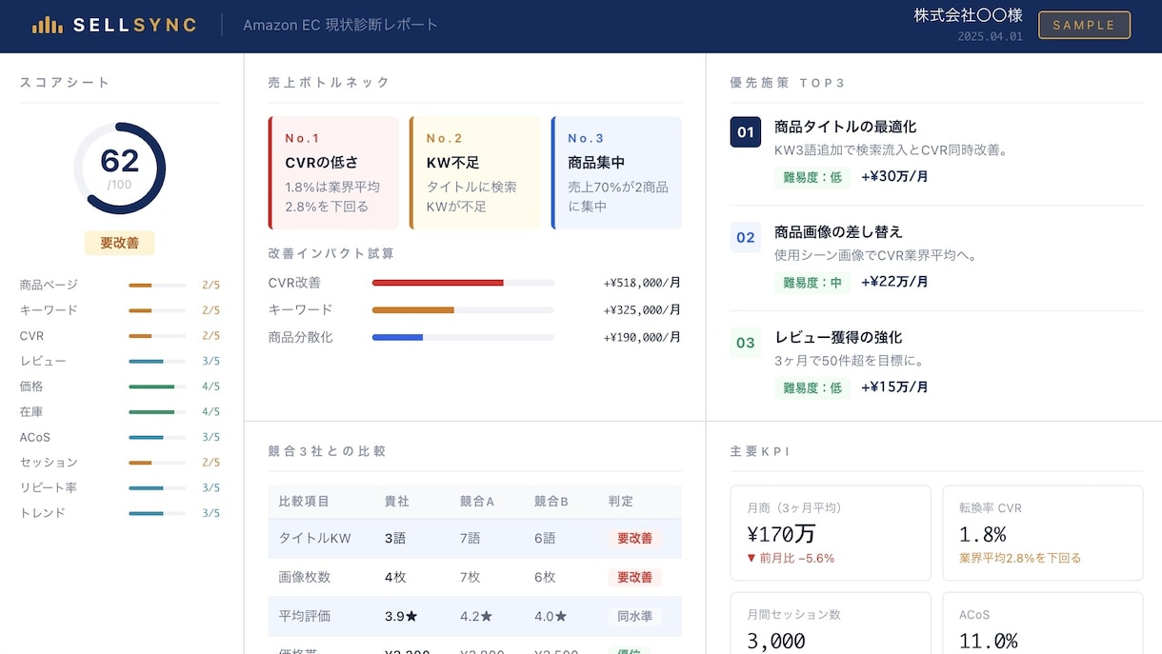Viewport: 1162px width, 654px height.
Task: Click the 商品ページ score bar
Action: [157, 285]
